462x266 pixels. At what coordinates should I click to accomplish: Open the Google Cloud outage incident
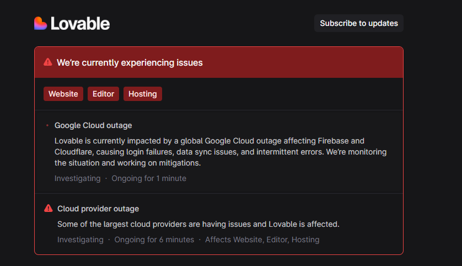93,125
